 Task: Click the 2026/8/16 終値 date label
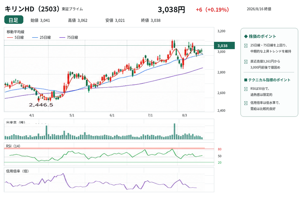259,9
